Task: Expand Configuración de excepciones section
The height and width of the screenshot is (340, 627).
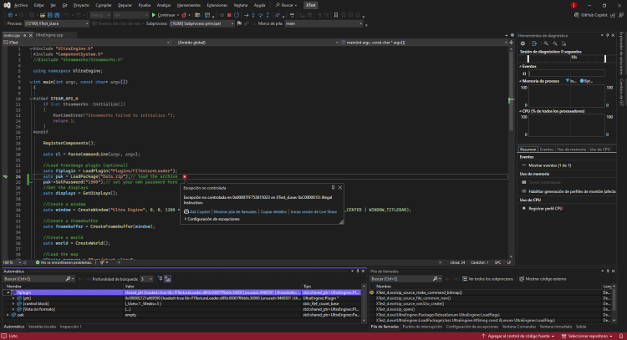Action: [214, 219]
